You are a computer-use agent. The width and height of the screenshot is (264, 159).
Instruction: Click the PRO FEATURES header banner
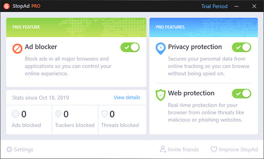(x=204, y=27)
